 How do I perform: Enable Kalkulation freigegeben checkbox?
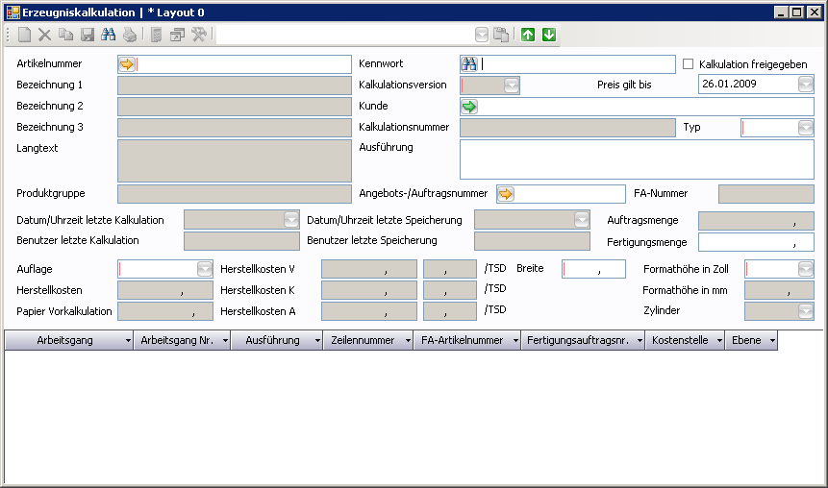coord(688,64)
